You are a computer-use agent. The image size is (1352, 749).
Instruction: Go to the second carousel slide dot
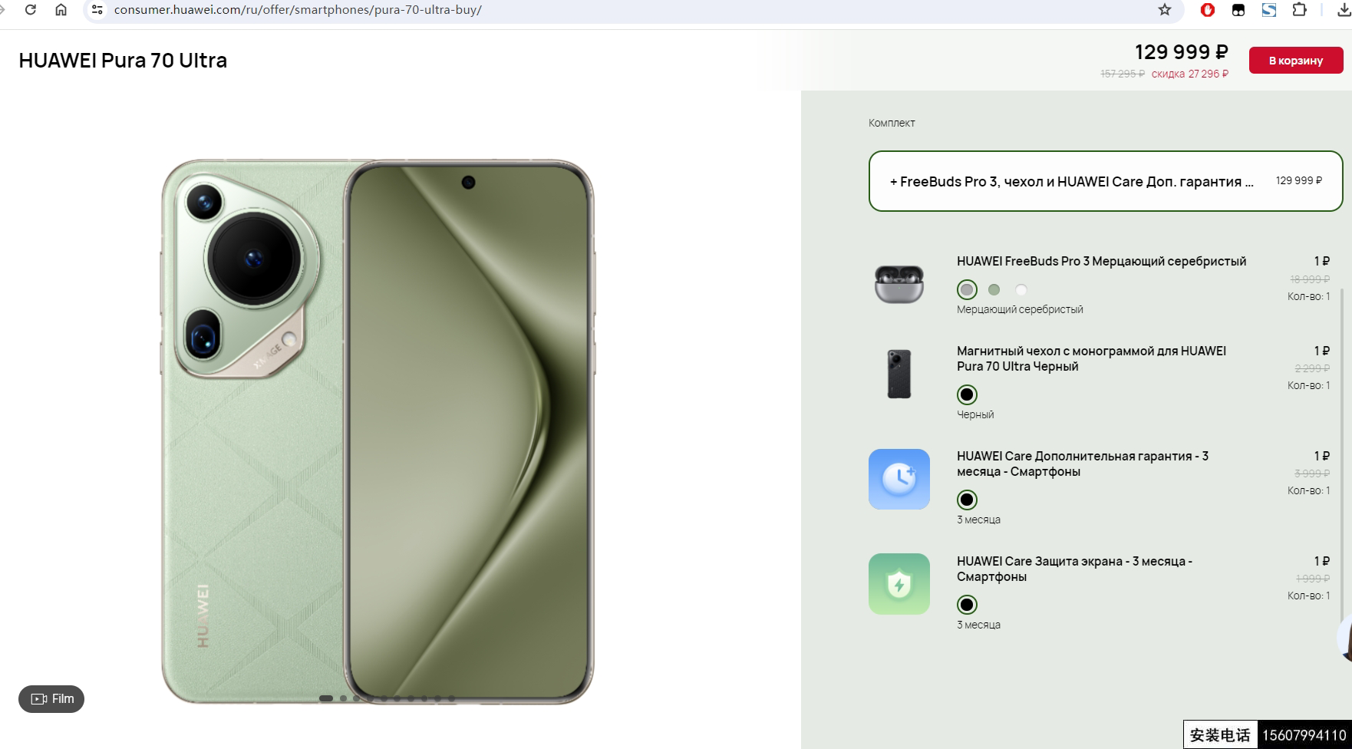tap(343, 698)
